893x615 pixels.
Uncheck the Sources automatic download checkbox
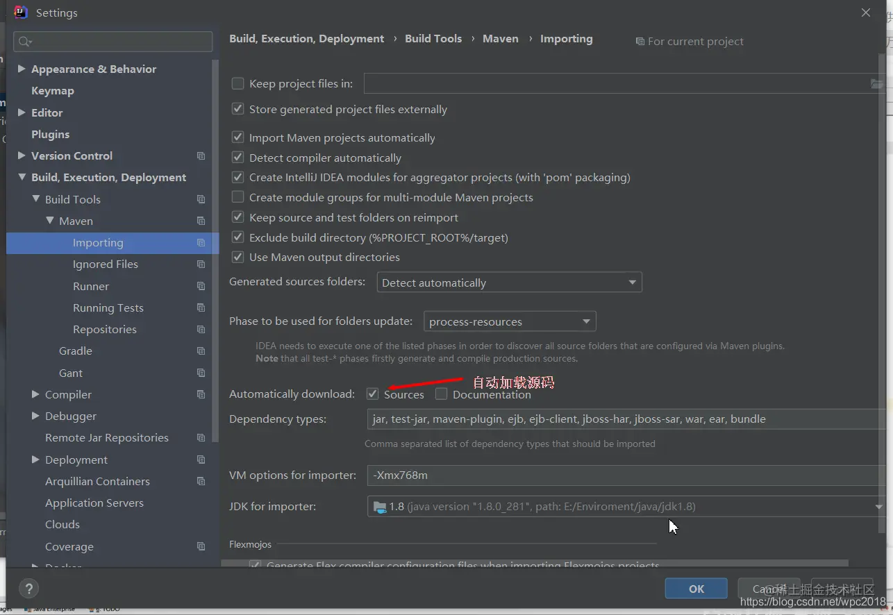372,394
